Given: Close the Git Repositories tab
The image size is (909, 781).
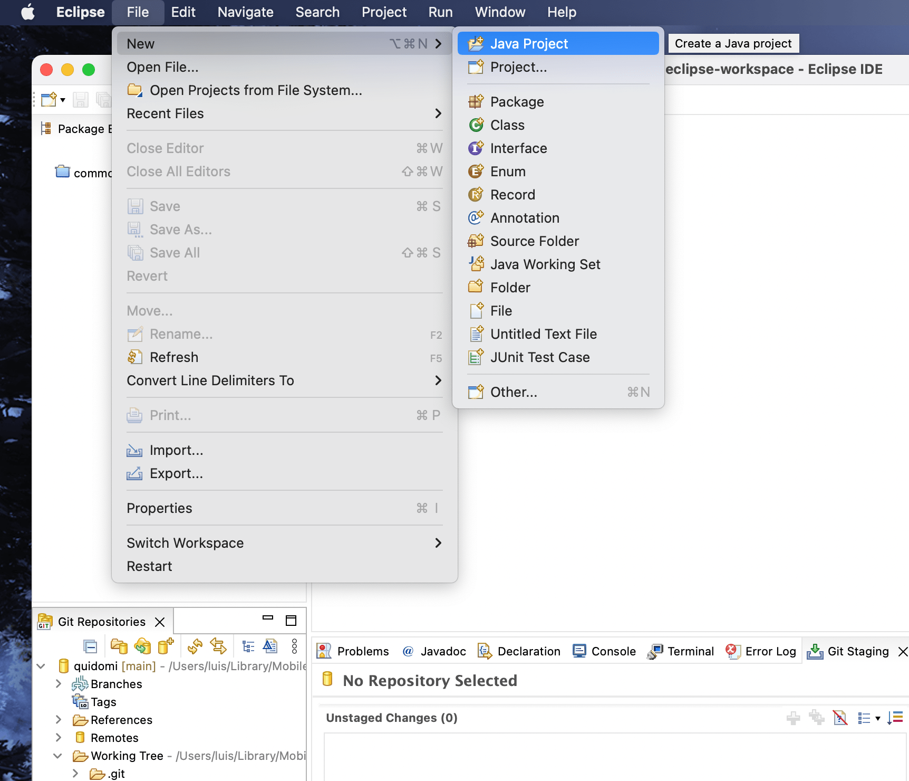Looking at the screenshot, I should click(160, 622).
